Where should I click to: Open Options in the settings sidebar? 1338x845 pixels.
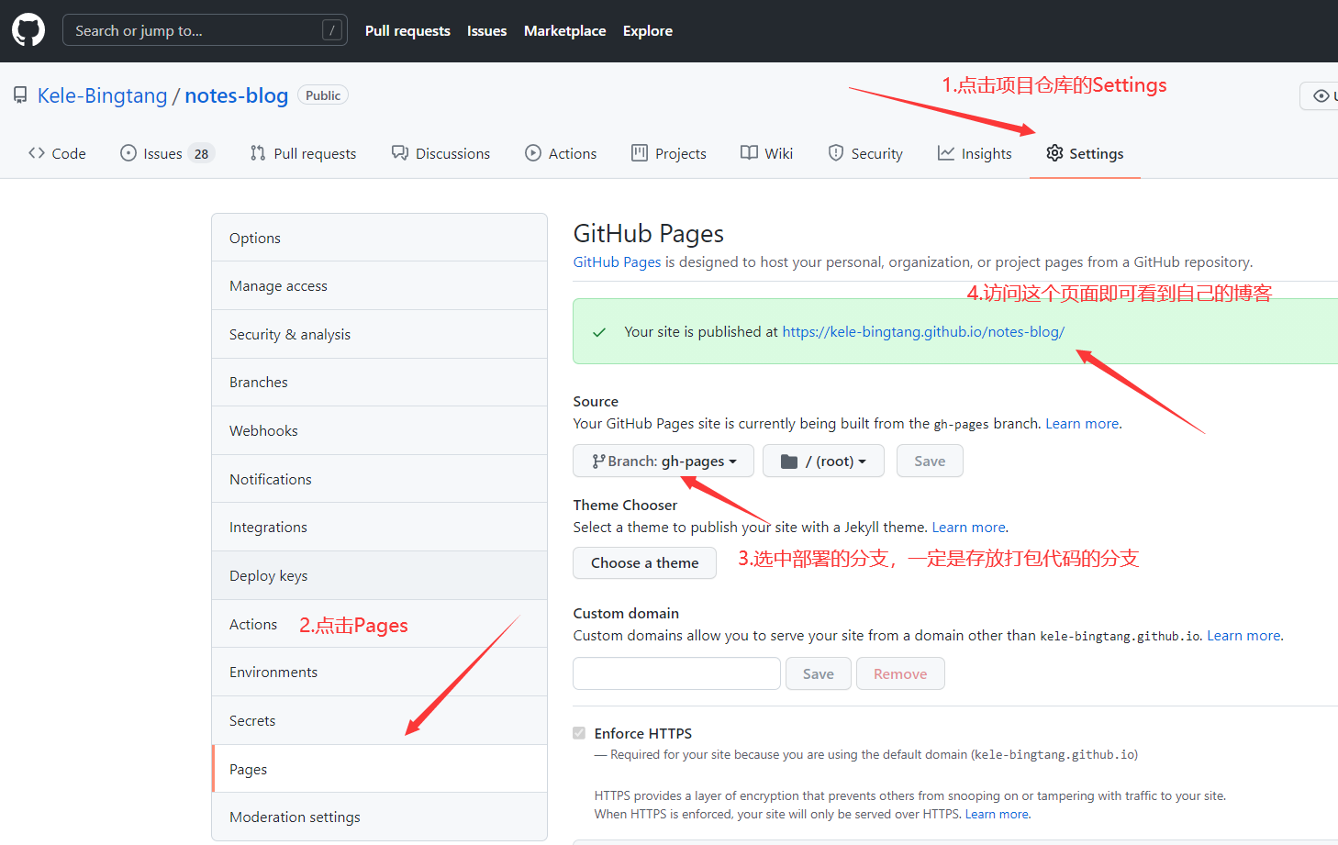pyautogui.click(x=379, y=238)
